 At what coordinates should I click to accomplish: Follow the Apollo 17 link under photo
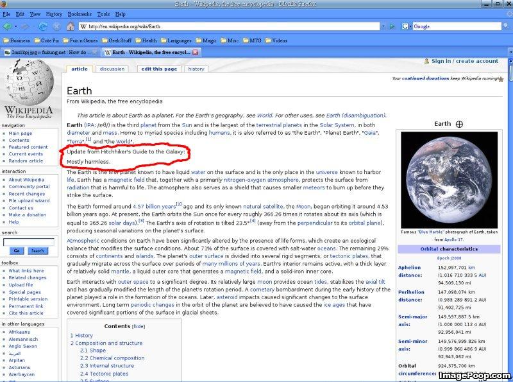tap(453, 239)
